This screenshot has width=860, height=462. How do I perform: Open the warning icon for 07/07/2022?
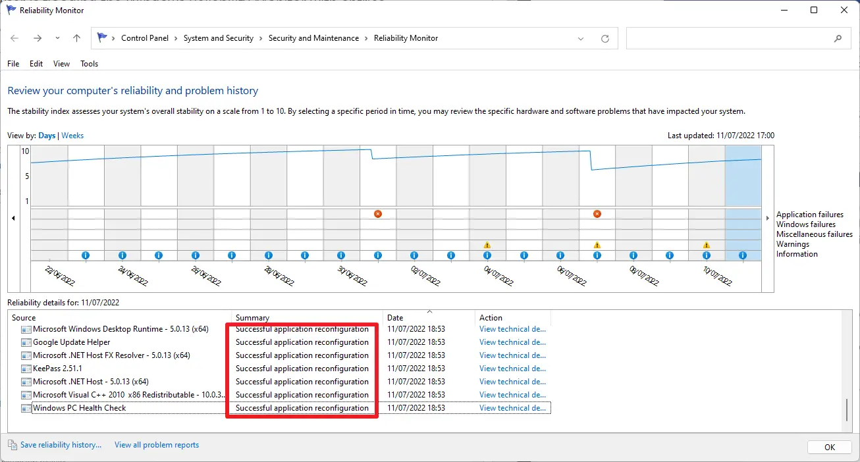tap(597, 245)
